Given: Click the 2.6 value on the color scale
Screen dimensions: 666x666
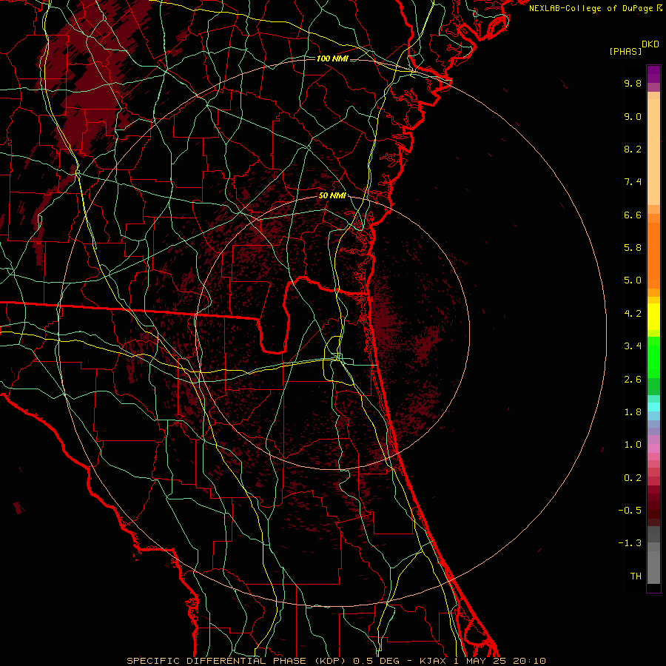Looking at the screenshot, I should coord(633,380).
